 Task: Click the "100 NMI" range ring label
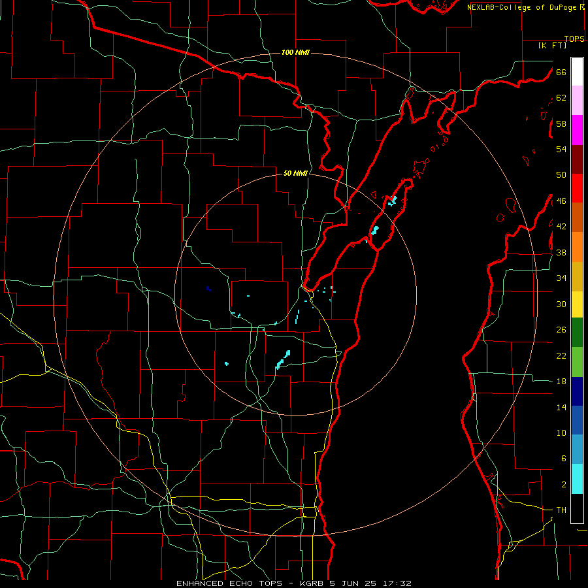click(x=295, y=52)
